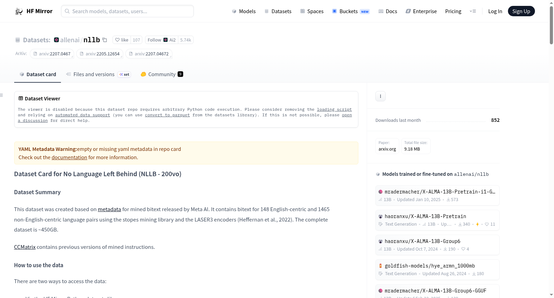
Task: Open the Enterprise page
Action: point(421,11)
